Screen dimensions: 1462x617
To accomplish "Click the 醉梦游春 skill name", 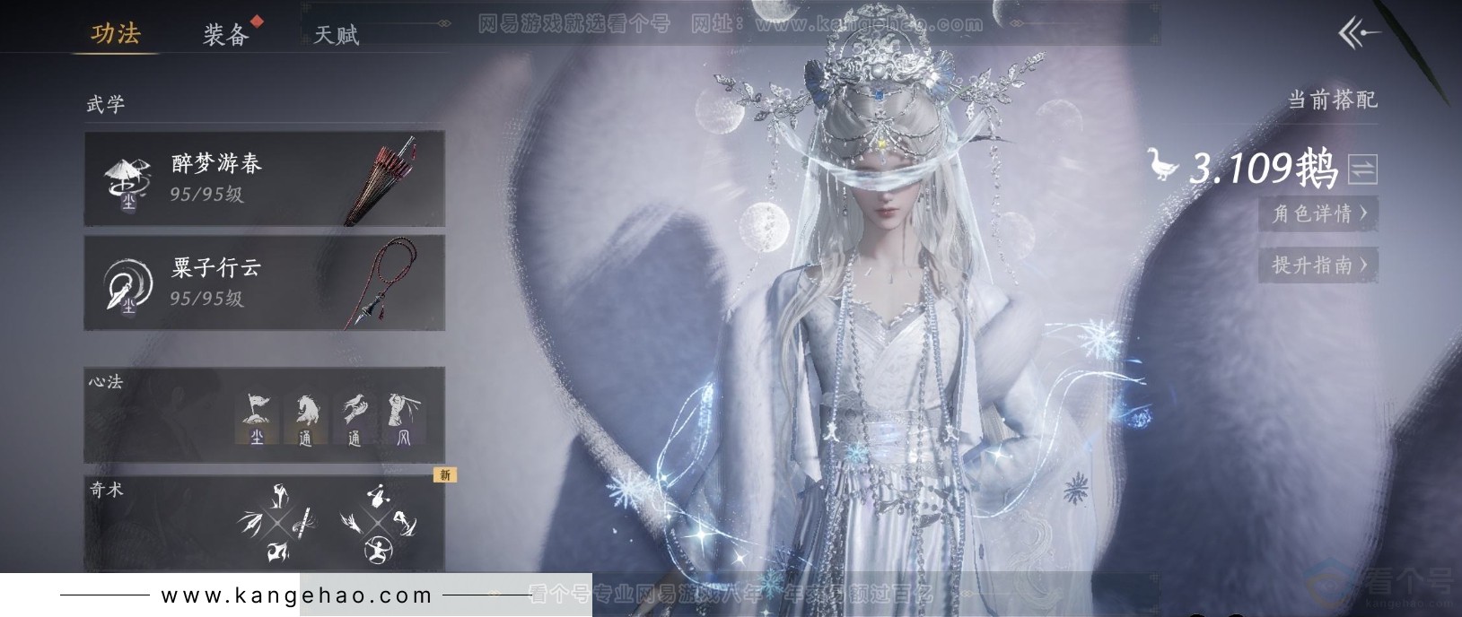I will (x=216, y=163).
